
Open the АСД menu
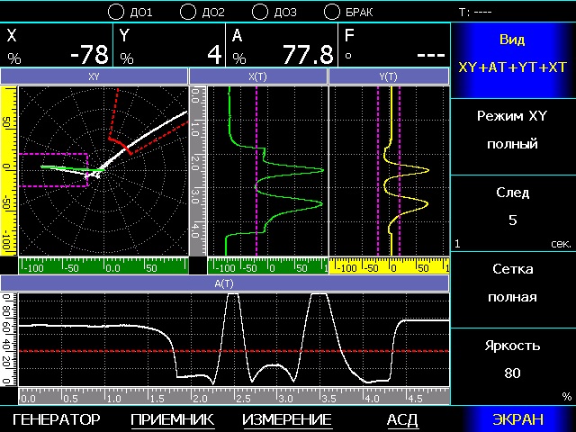[x=402, y=419]
